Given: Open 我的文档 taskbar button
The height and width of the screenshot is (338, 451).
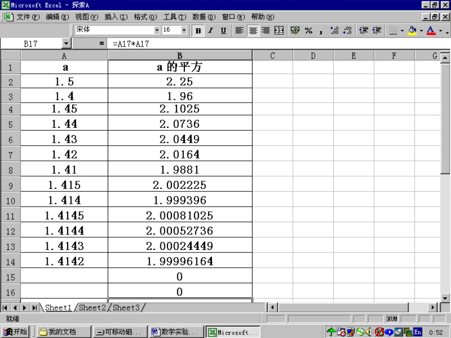Looking at the screenshot, I should pyautogui.click(x=64, y=332).
